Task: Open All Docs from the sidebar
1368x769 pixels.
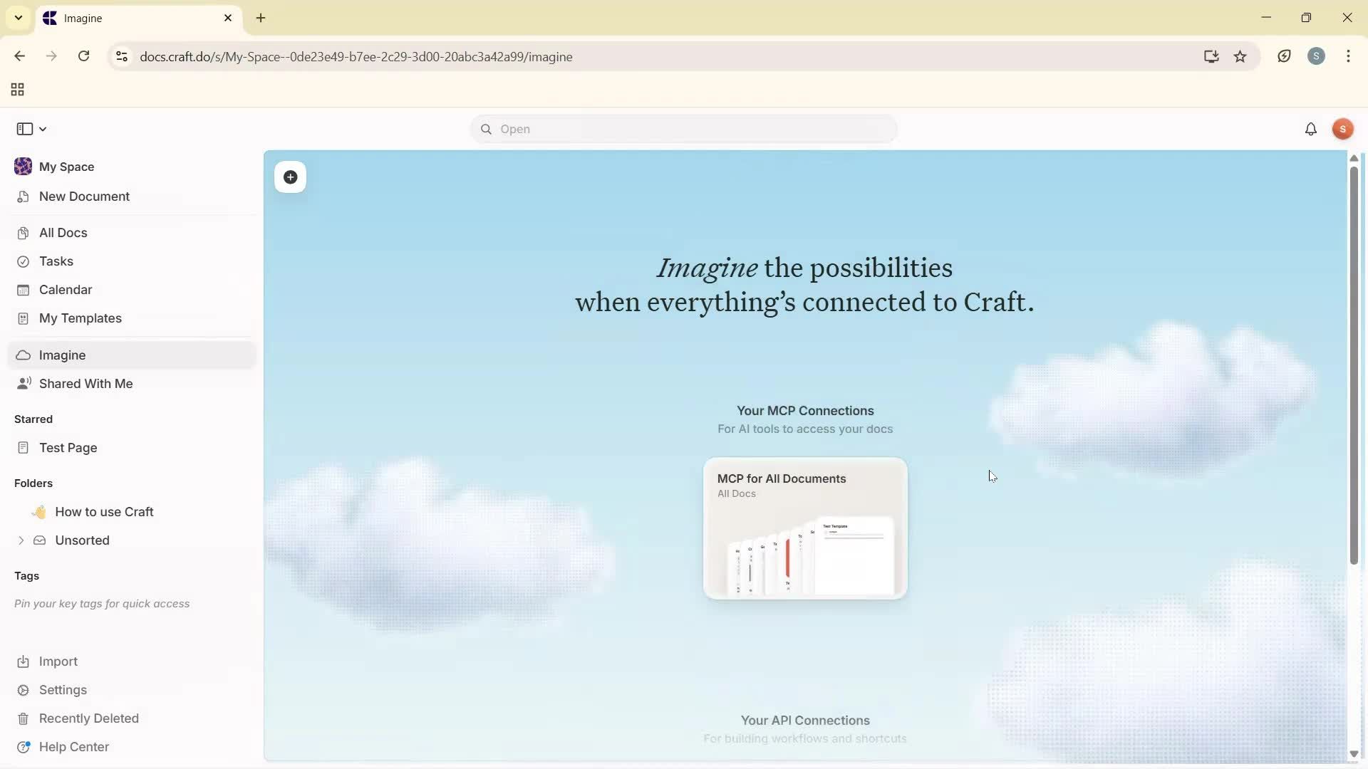Action: coord(62,233)
